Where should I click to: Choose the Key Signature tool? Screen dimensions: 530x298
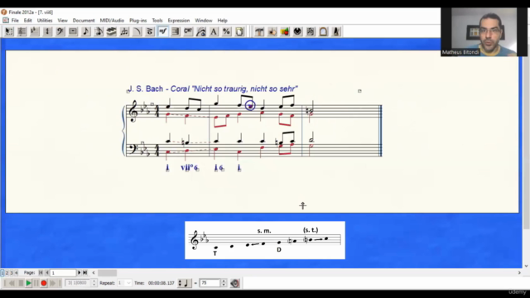tap(35, 31)
